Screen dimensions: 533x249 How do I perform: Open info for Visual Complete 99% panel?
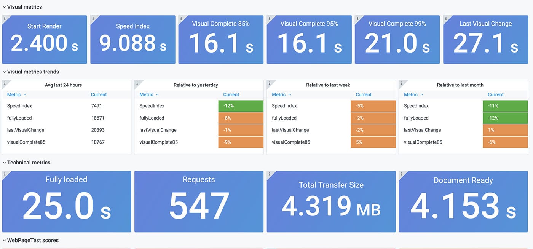click(x=358, y=18)
